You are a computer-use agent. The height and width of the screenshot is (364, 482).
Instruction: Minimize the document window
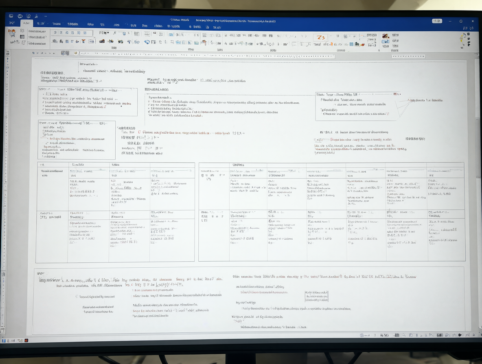[450, 21]
